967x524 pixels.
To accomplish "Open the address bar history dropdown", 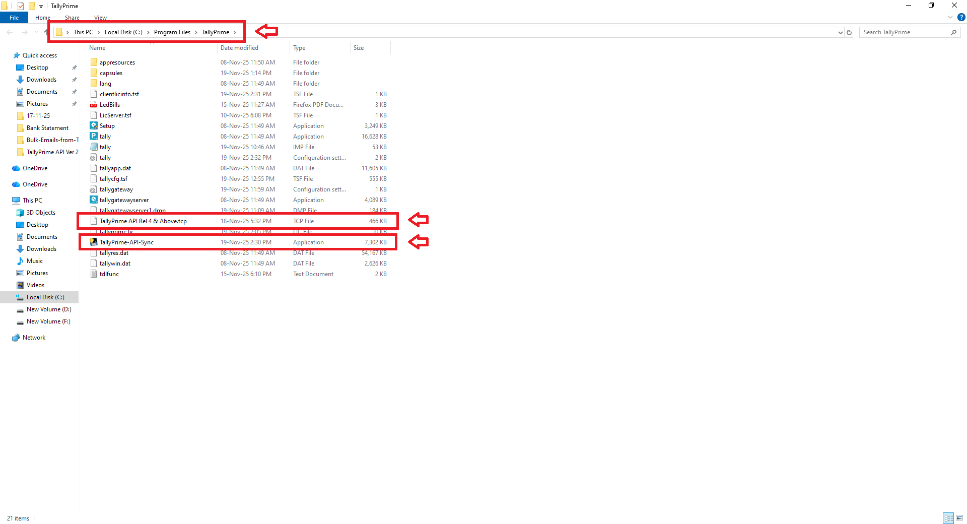I will coord(840,32).
